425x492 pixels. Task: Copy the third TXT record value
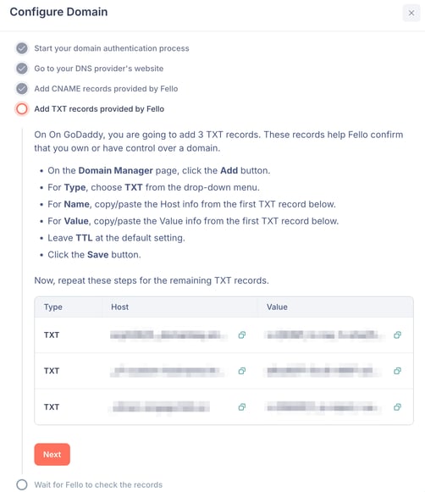point(397,407)
